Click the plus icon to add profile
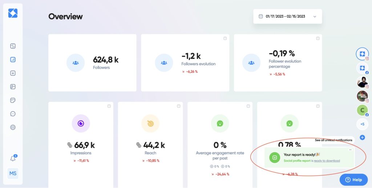The image size is (372, 188). [362, 137]
